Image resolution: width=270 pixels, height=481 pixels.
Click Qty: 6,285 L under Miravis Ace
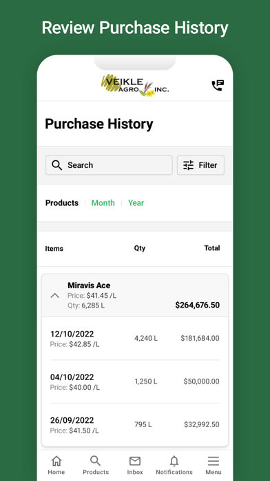pyautogui.click(x=86, y=305)
